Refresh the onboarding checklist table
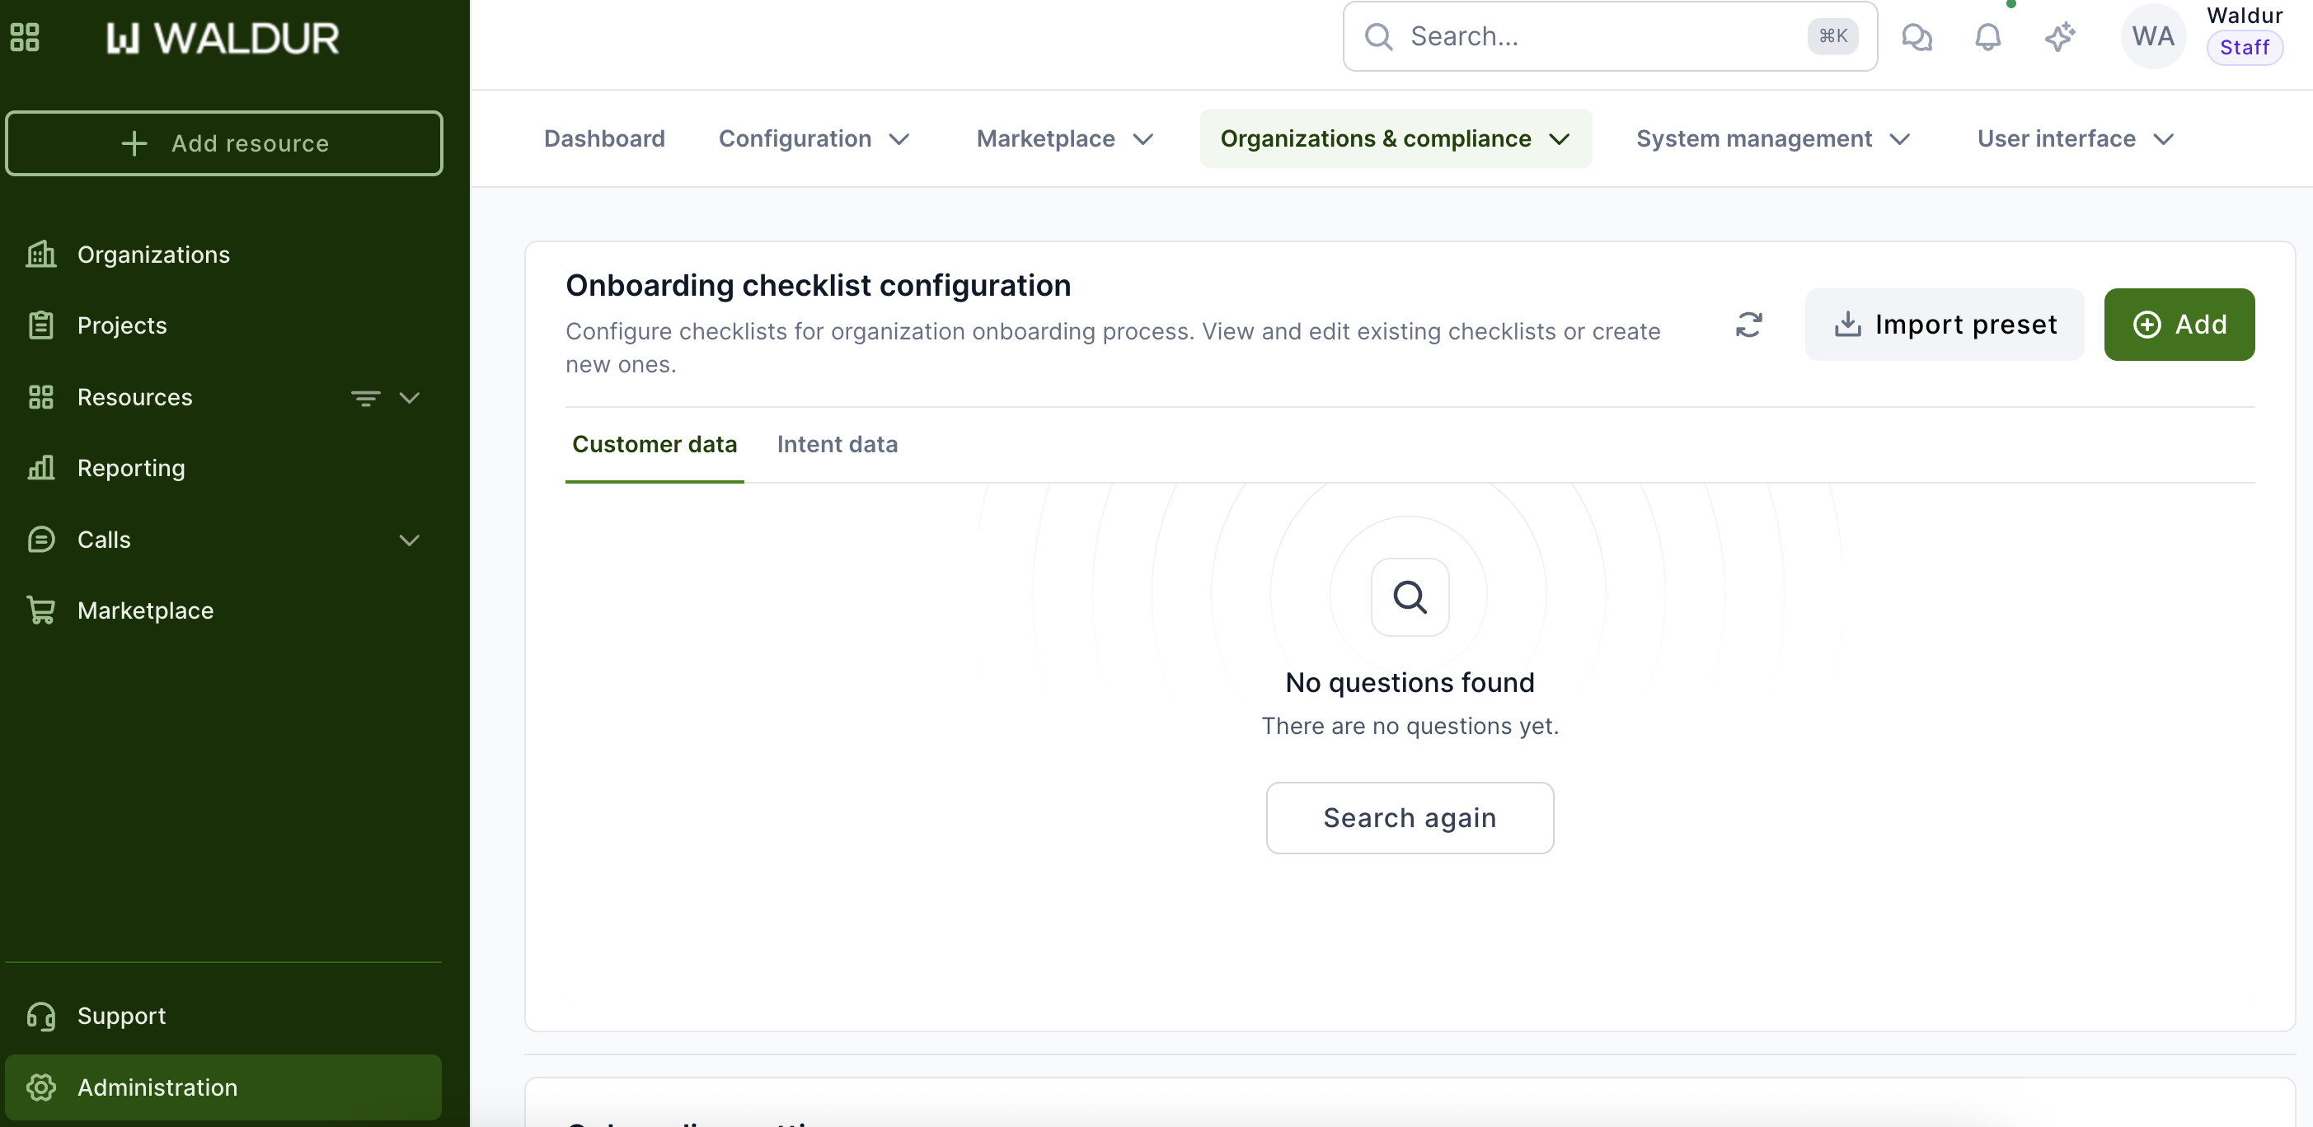Viewport: 2313px width, 1127px height. click(x=1748, y=324)
